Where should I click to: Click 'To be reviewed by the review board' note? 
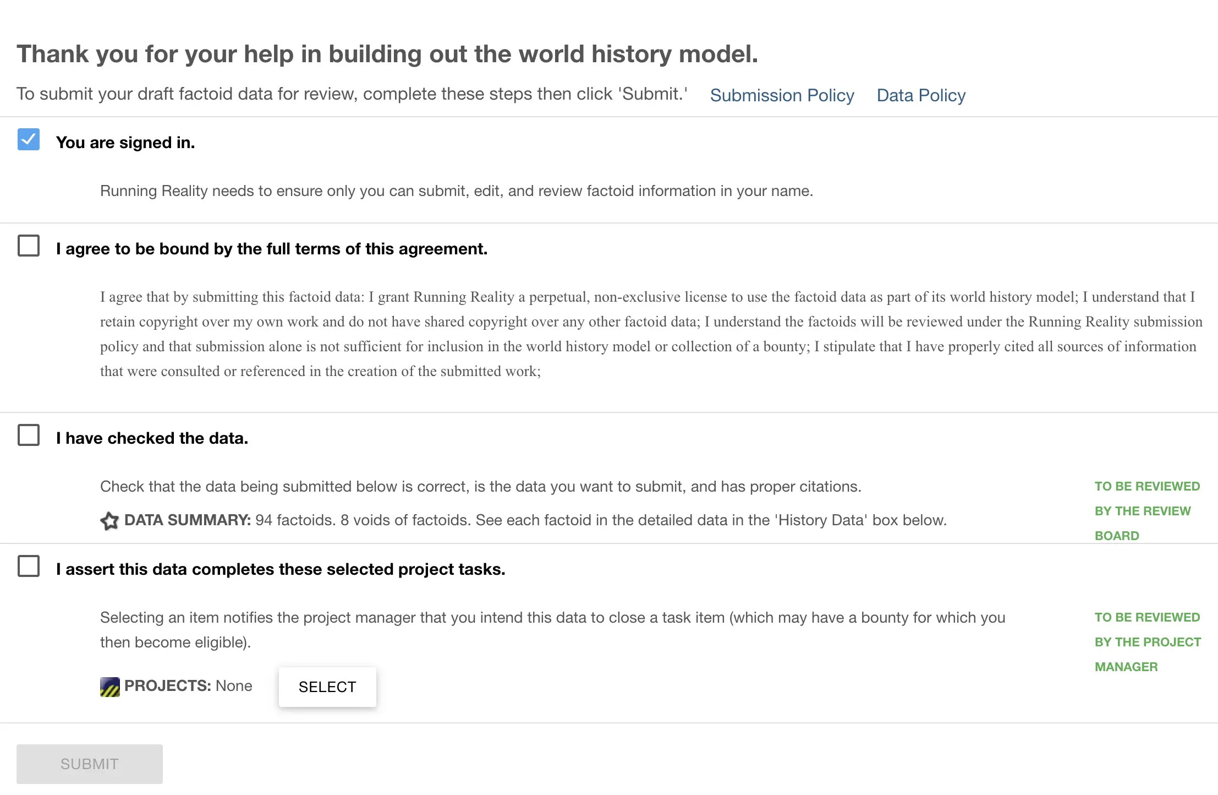click(1142, 511)
